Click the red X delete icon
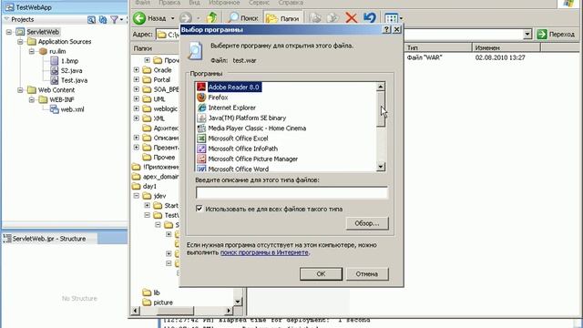Image resolution: width=583 pixels, height=328 pixels. coord(352,18)
